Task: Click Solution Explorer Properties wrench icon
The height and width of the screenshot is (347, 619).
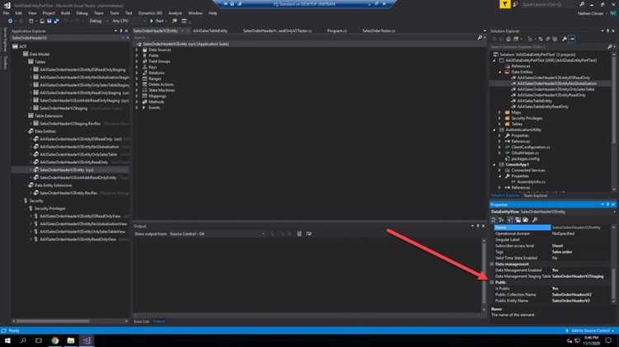Action: tap(565, 39)
